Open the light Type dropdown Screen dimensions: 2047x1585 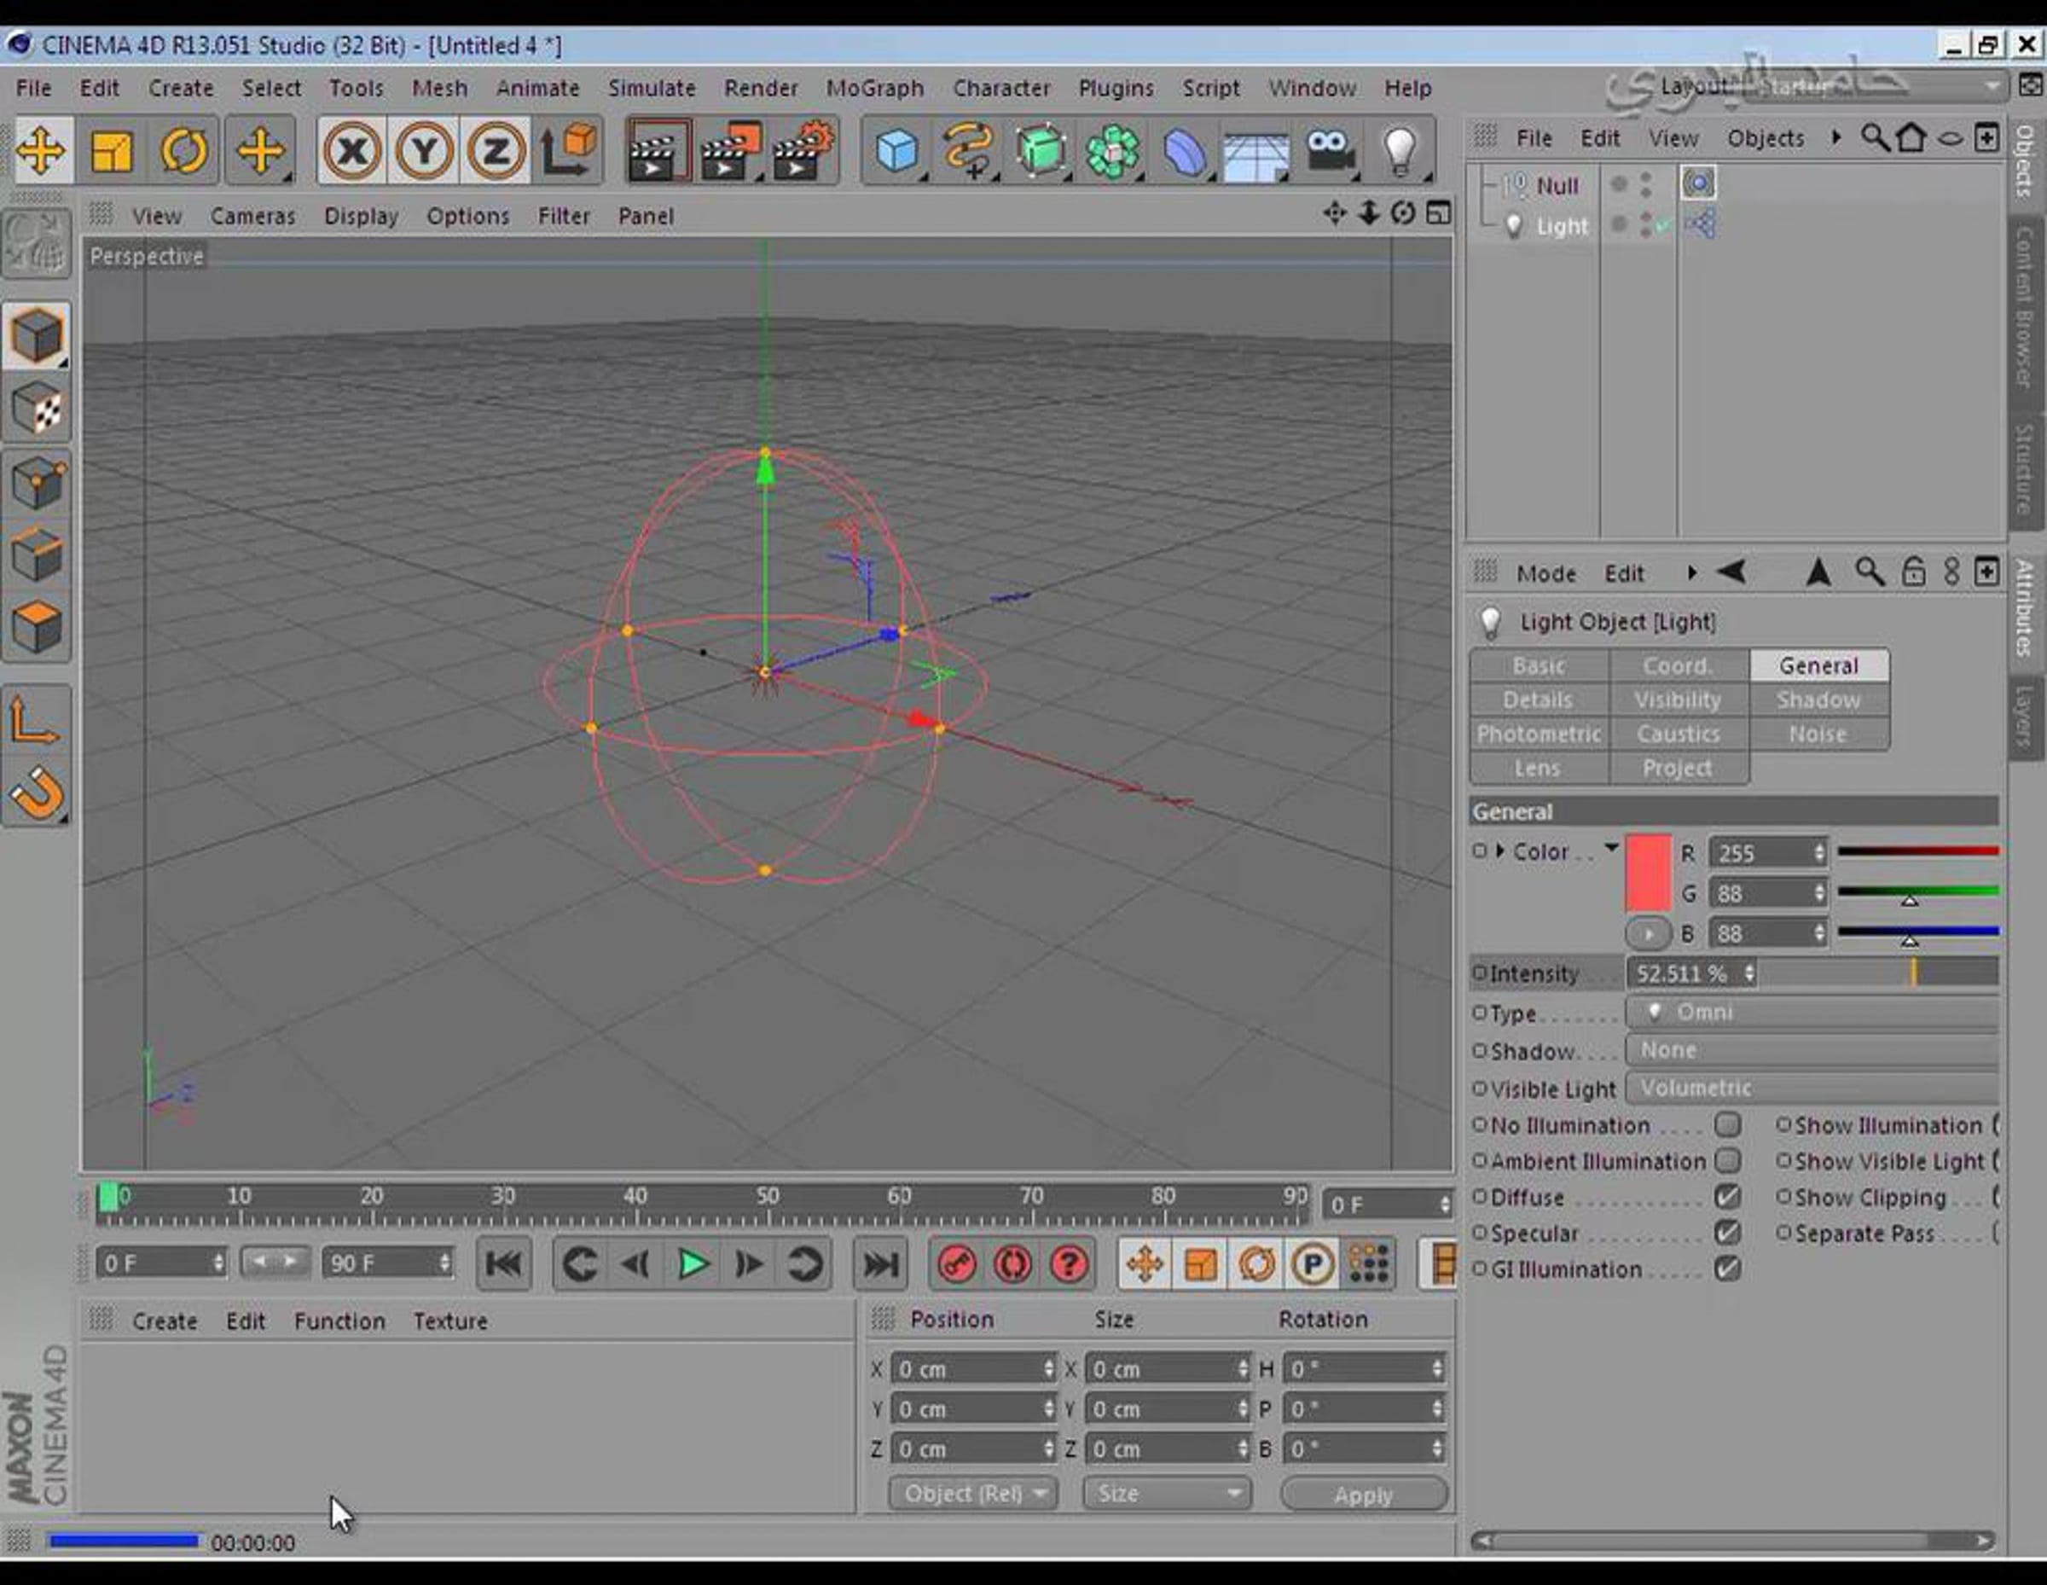coord(1812,1013)
